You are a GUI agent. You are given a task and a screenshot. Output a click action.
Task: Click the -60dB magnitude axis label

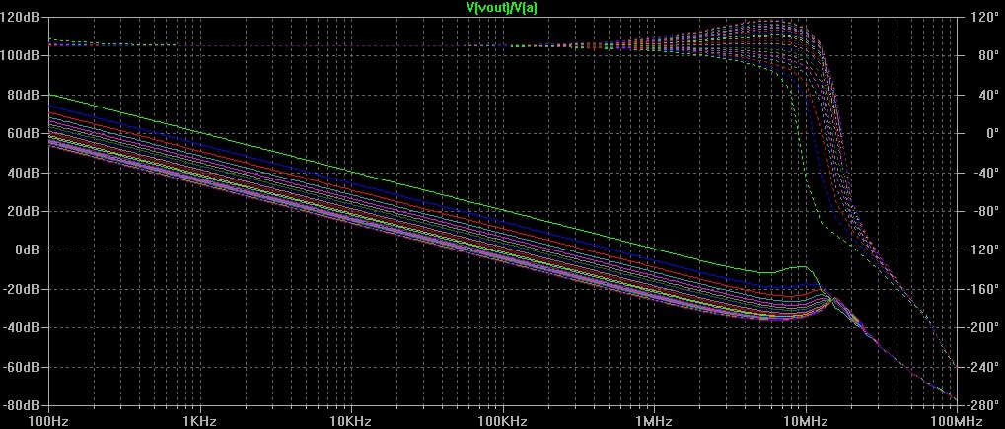pyautogui.click(x=22, y=367)
